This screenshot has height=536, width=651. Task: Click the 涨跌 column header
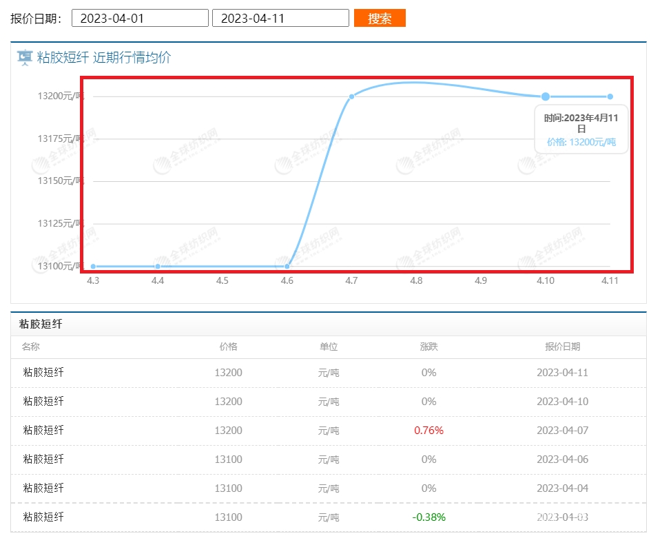tap(428, 347)
